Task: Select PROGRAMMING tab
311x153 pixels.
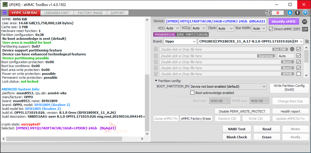Action: point(164,34)
